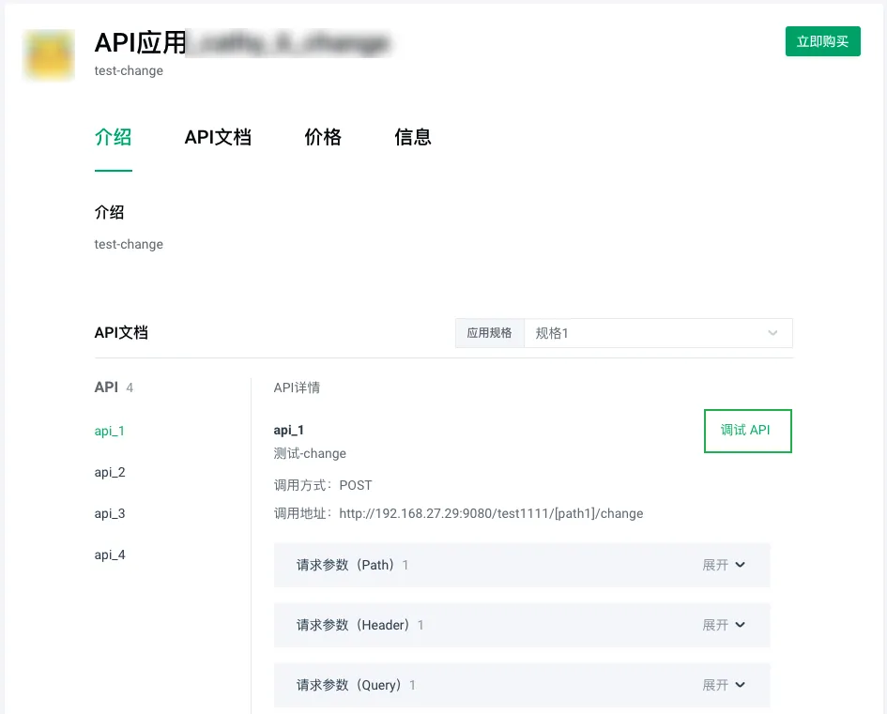Click the 介绍 section heading
This screenshot has width=887, height=714.
[109, 213]
